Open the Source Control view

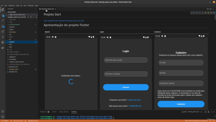[3, 15]
